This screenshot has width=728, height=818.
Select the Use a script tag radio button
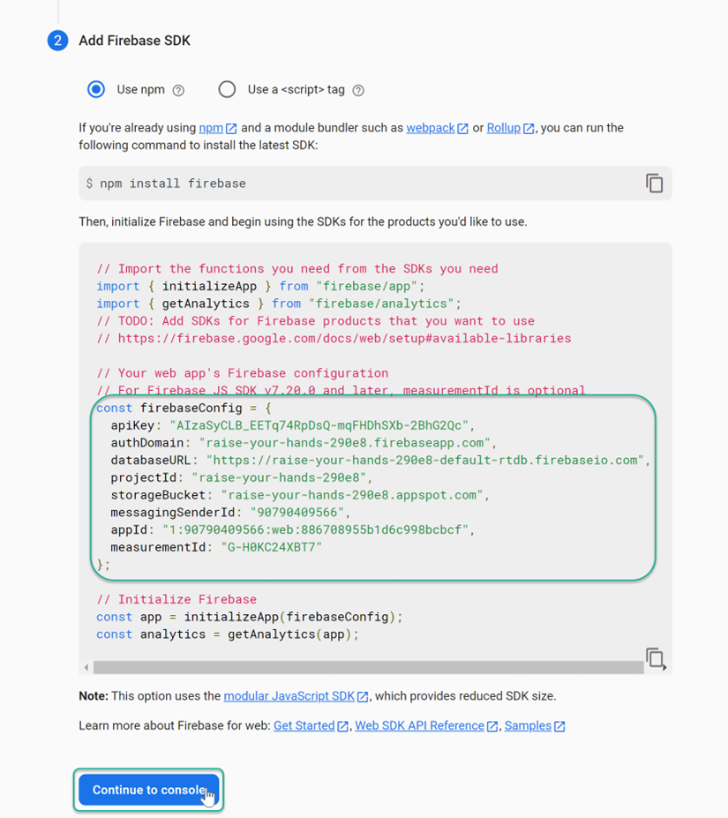pos(227,89)
